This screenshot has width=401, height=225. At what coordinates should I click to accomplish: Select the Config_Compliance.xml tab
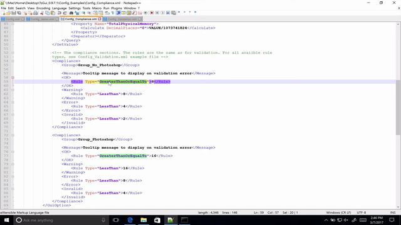81,19
